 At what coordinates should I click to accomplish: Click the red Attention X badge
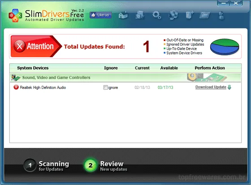(20, 46)
